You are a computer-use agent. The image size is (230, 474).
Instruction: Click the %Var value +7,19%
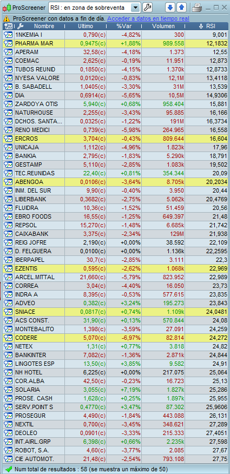coord(130,390)
